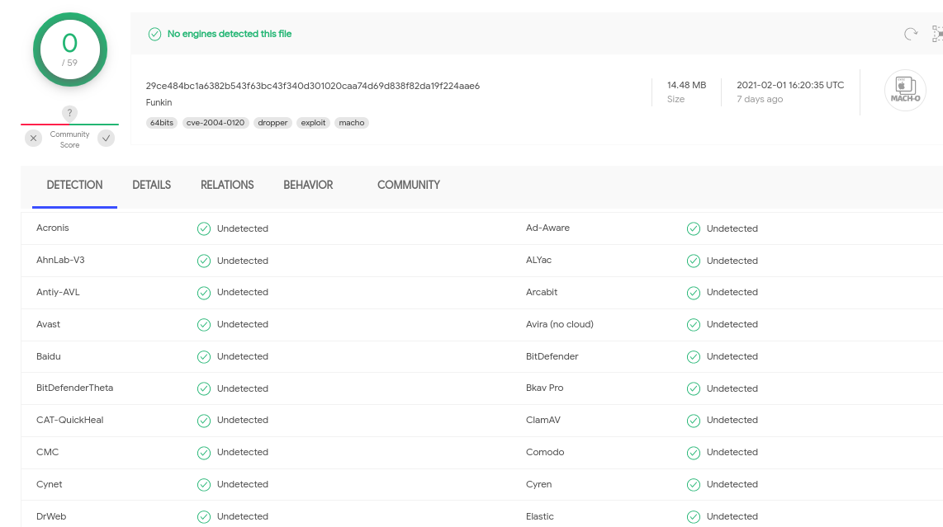The height and width of the screenshot is (527, 943).
Task: Click the Baidu undetected check icon
Action: (x=204, y=357)
